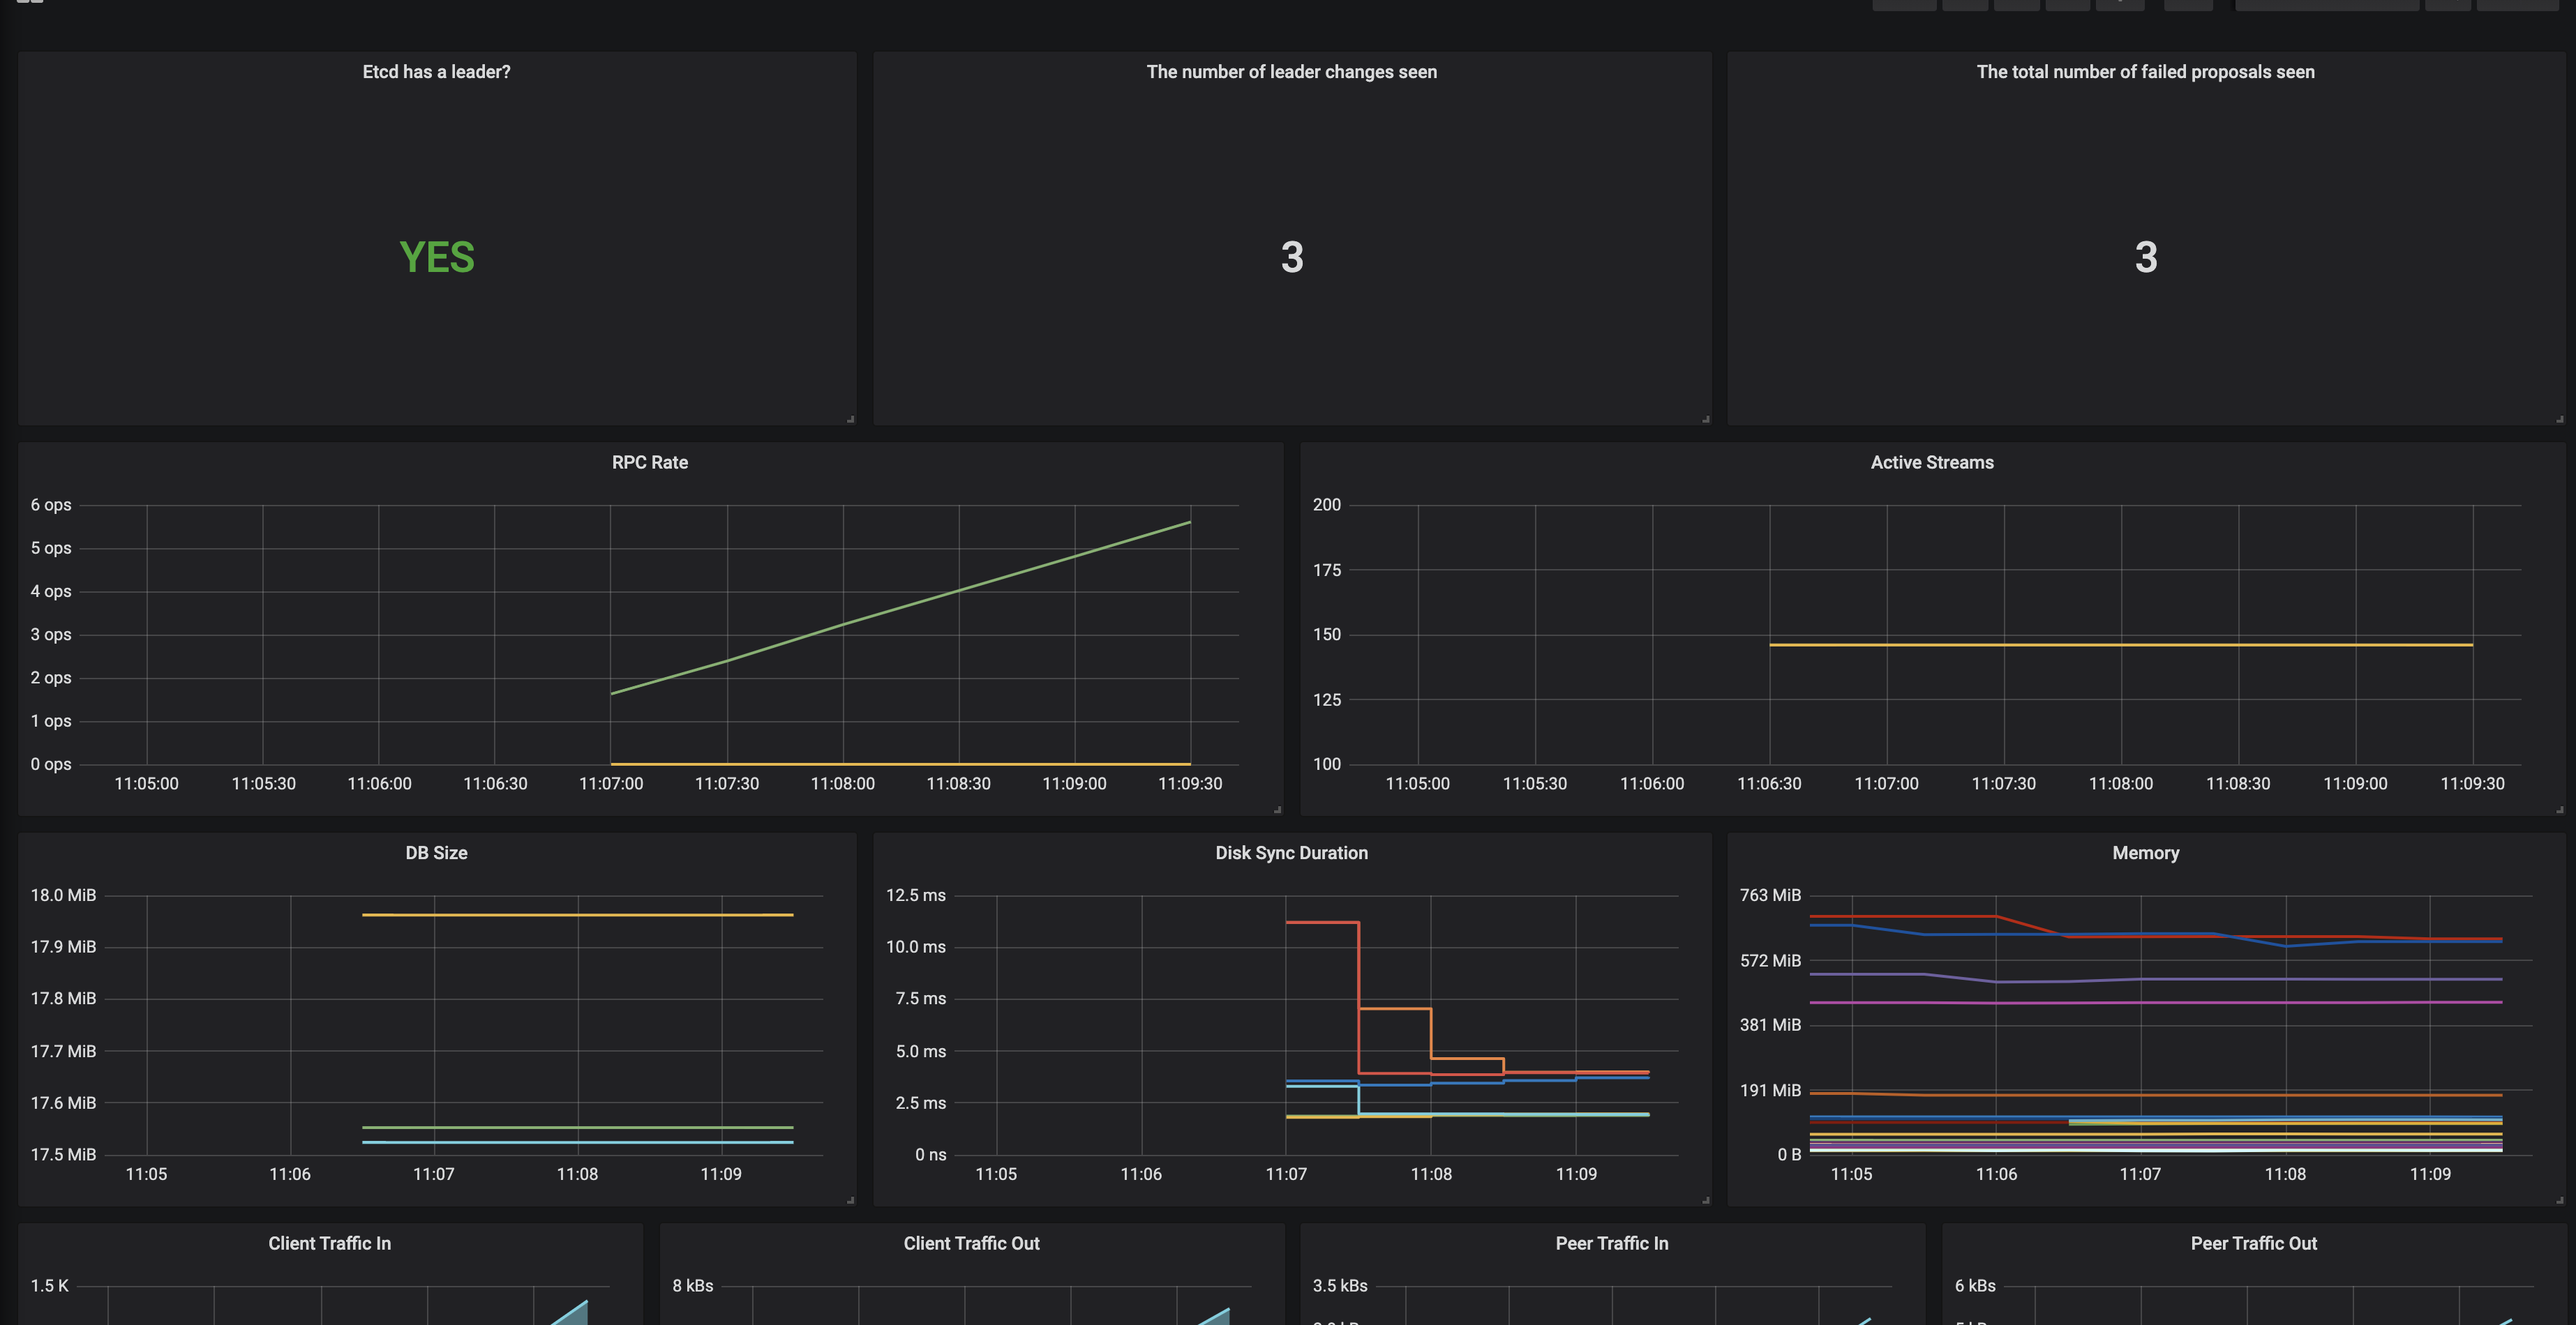Click the '3.5 kBs' axis label in Peer Traffic In
The image size is (2576, 1325).
[1340, 1286]
